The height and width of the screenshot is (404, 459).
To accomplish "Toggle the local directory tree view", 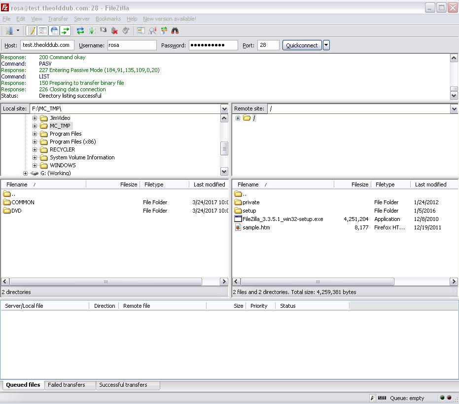I will pos(43,31).
